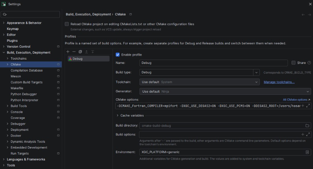Select Custom Build Targets settings
The image size is (313, 169).
click(x=27, y=82)
